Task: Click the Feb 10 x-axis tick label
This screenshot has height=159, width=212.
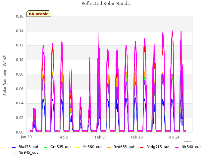Action: [x=137, y=137]
